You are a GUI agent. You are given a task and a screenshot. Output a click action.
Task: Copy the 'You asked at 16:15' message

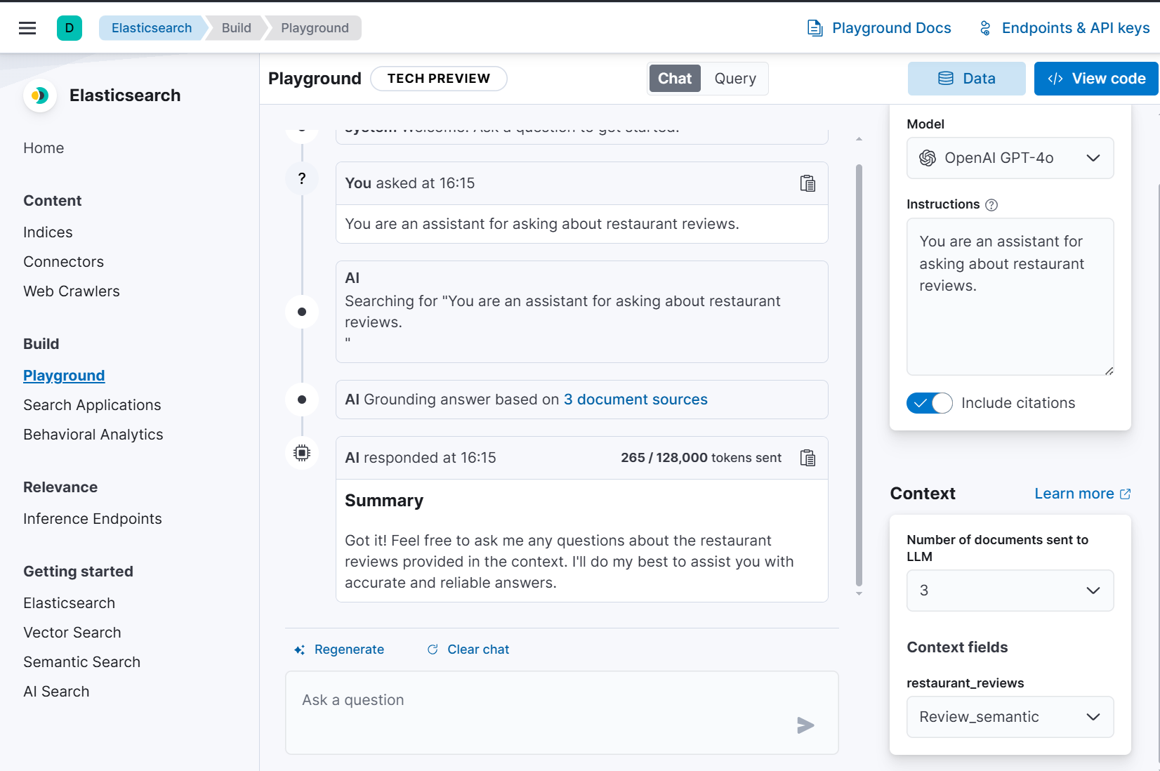(808, 183)
